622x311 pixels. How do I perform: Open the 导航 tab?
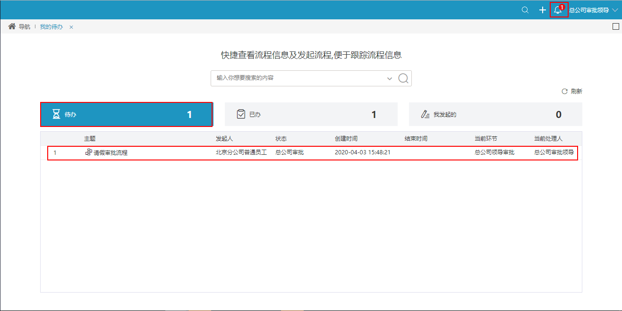(25, 27)
